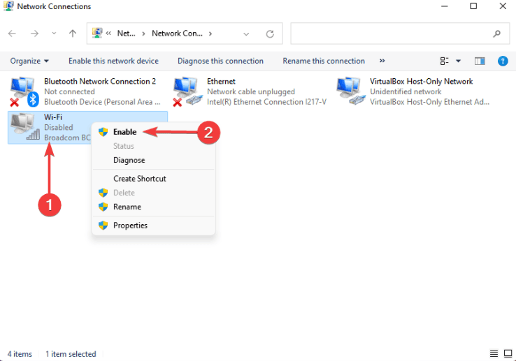Expand the change view options arrow
The width and height of the screenshot is (516, 361).
pyautogui.click(x=458, y=61)
